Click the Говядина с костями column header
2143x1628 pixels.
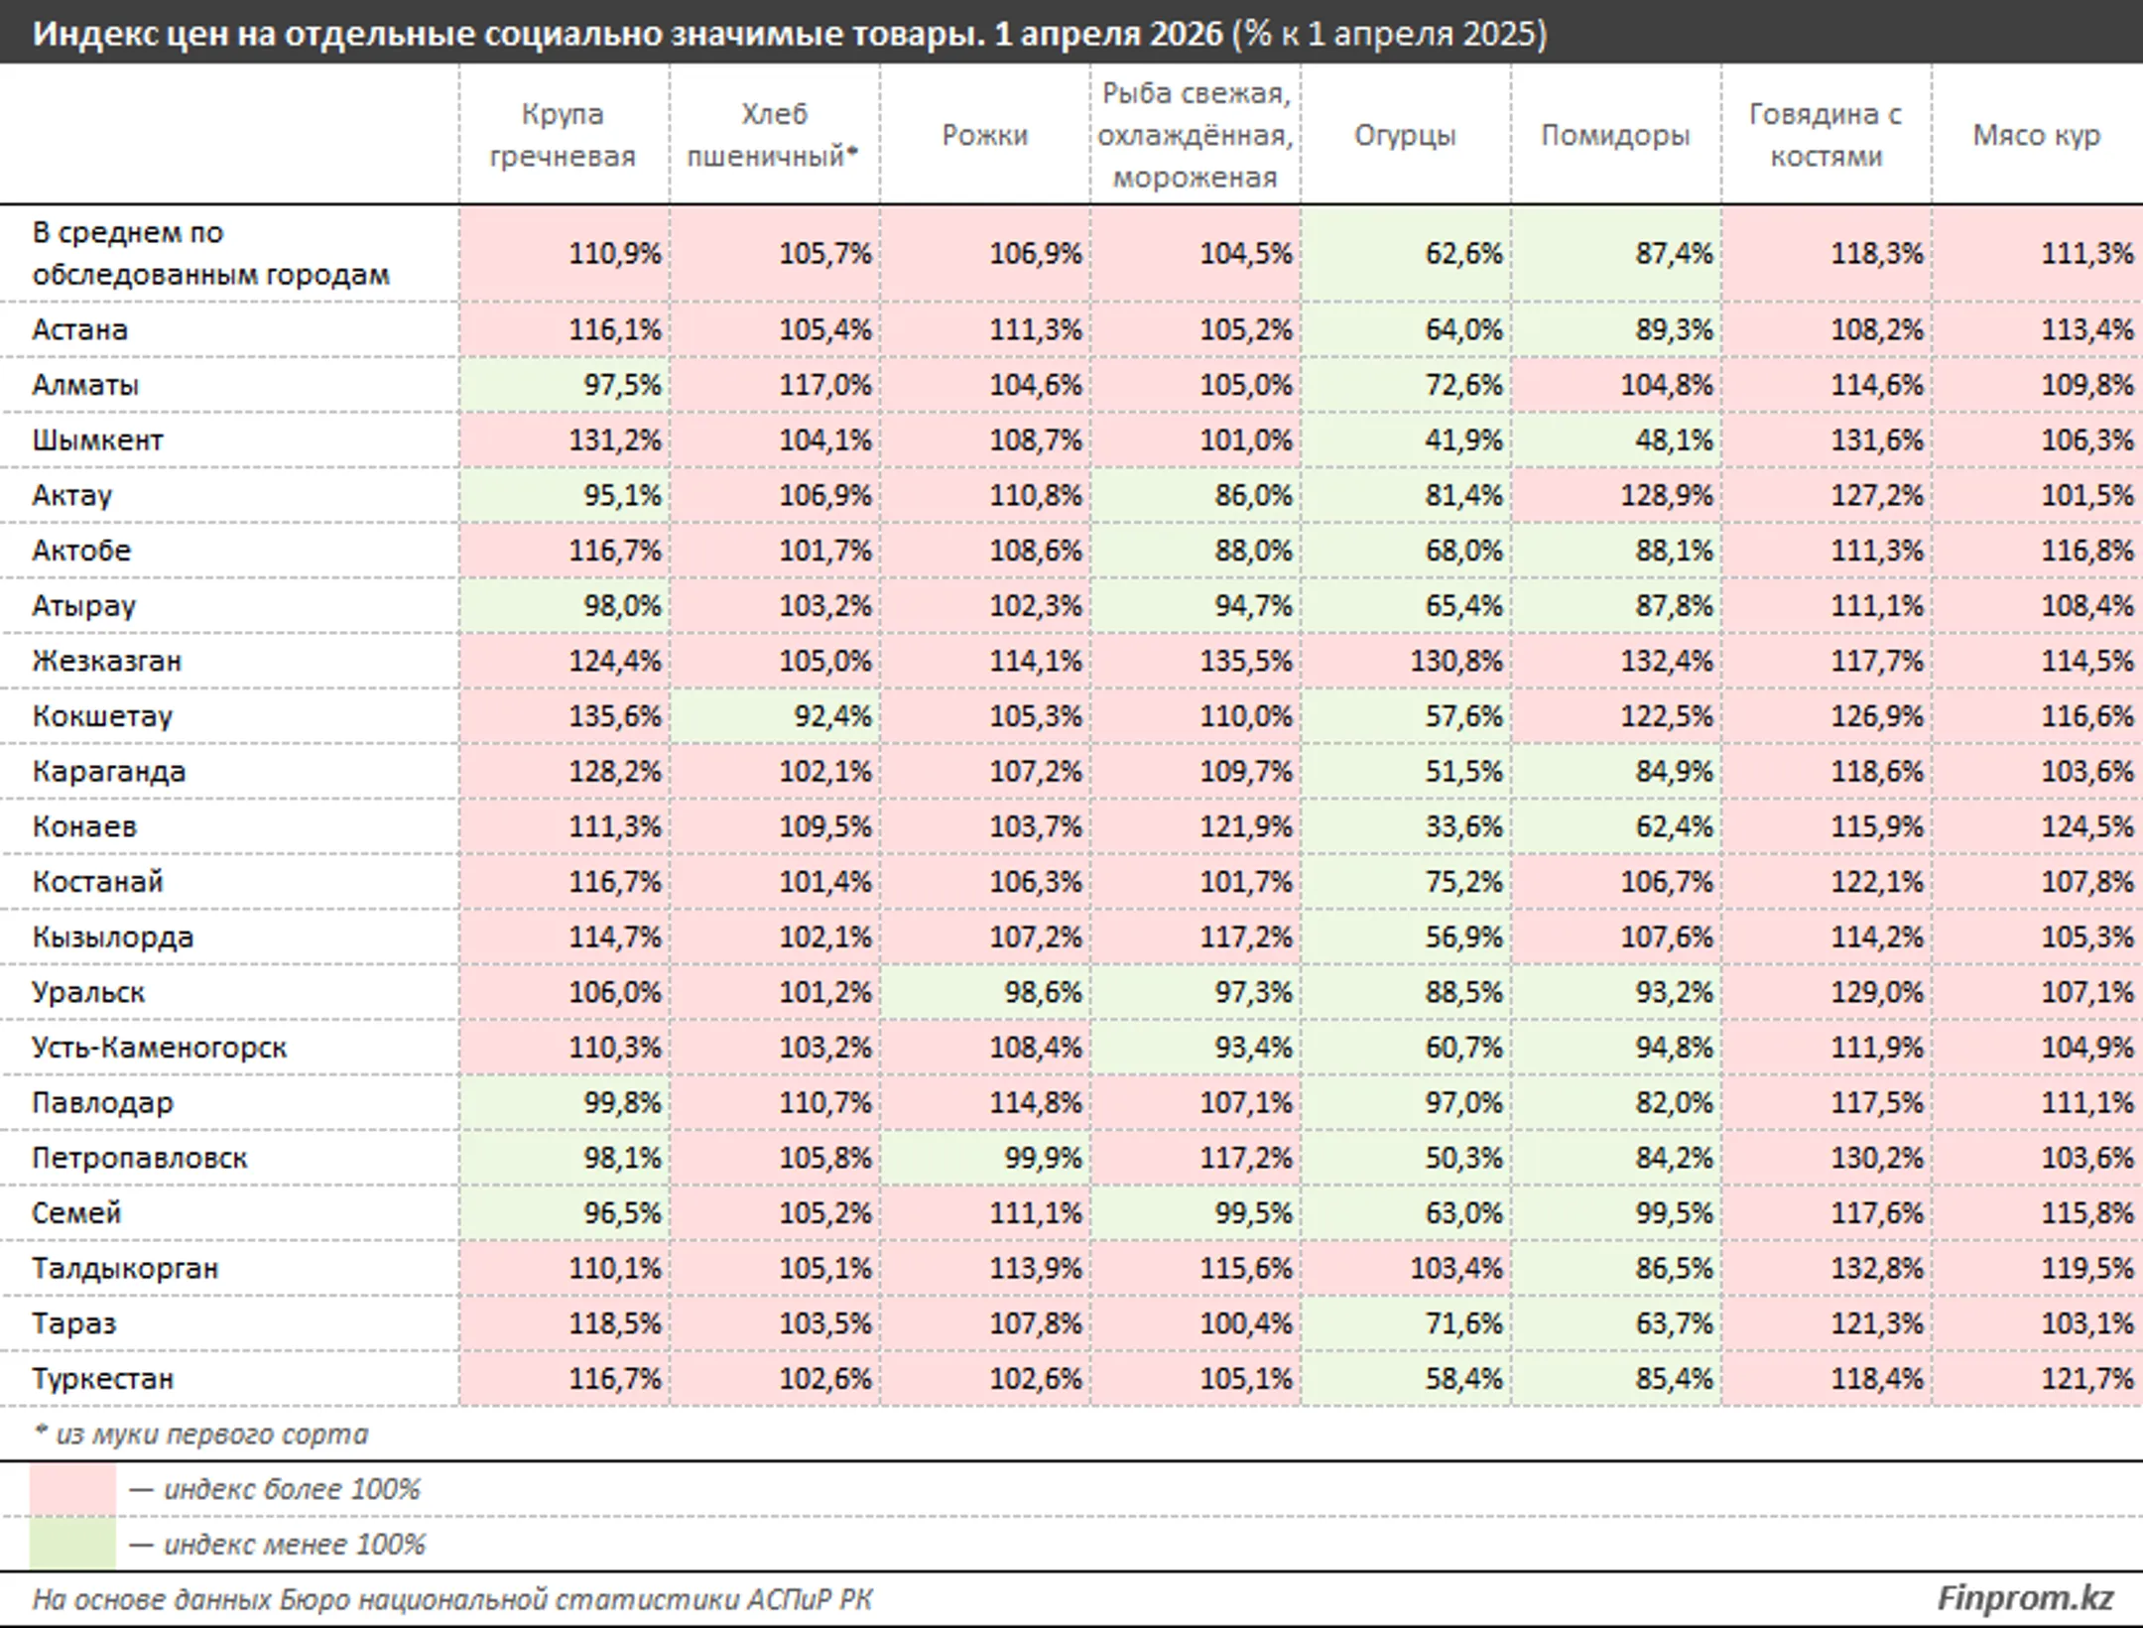1826,135
